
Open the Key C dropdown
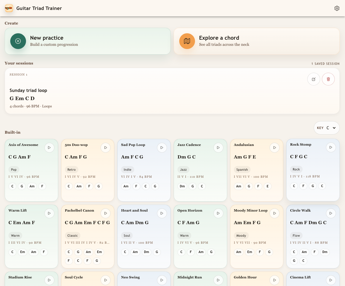[327, 128]
